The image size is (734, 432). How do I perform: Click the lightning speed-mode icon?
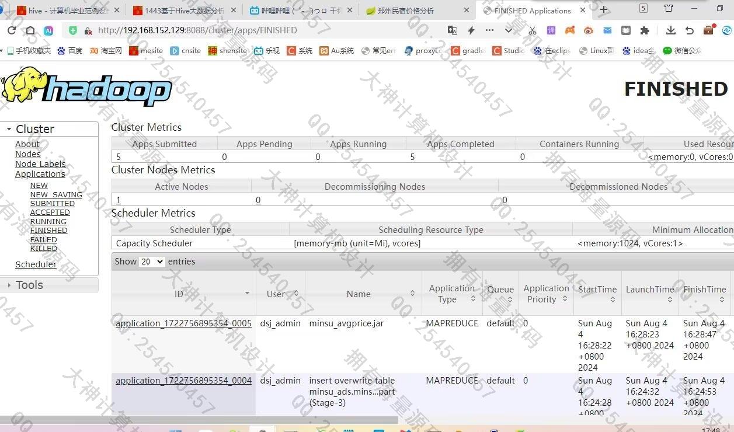coord(471,30)
